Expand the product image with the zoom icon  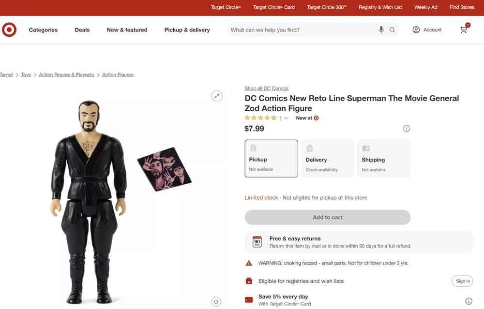pos(216,96)
